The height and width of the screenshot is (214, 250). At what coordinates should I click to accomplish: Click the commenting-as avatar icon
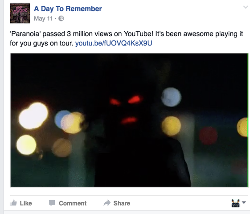pos(235,203)
